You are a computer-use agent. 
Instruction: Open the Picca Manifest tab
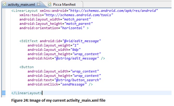pos(63,4)
